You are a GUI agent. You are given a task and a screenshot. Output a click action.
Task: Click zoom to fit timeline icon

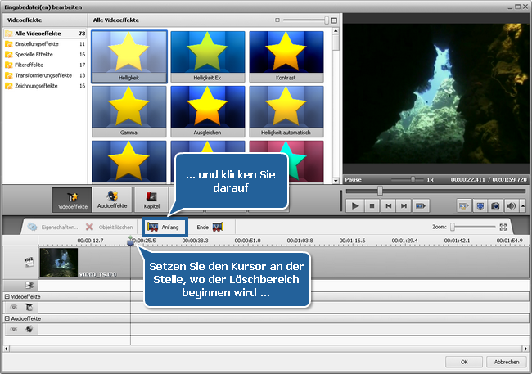click(x=503, y=227)
